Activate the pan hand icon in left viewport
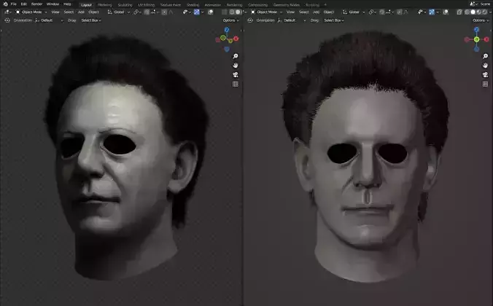Viewport: 493px width, 306px height. (x=235, y=66)
